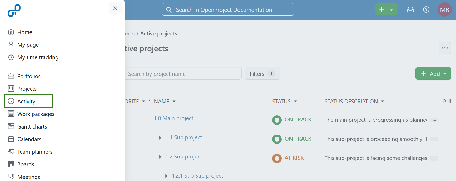Open the notifications inbox icon
The image size is (456, 181).
tap(410, 10)
